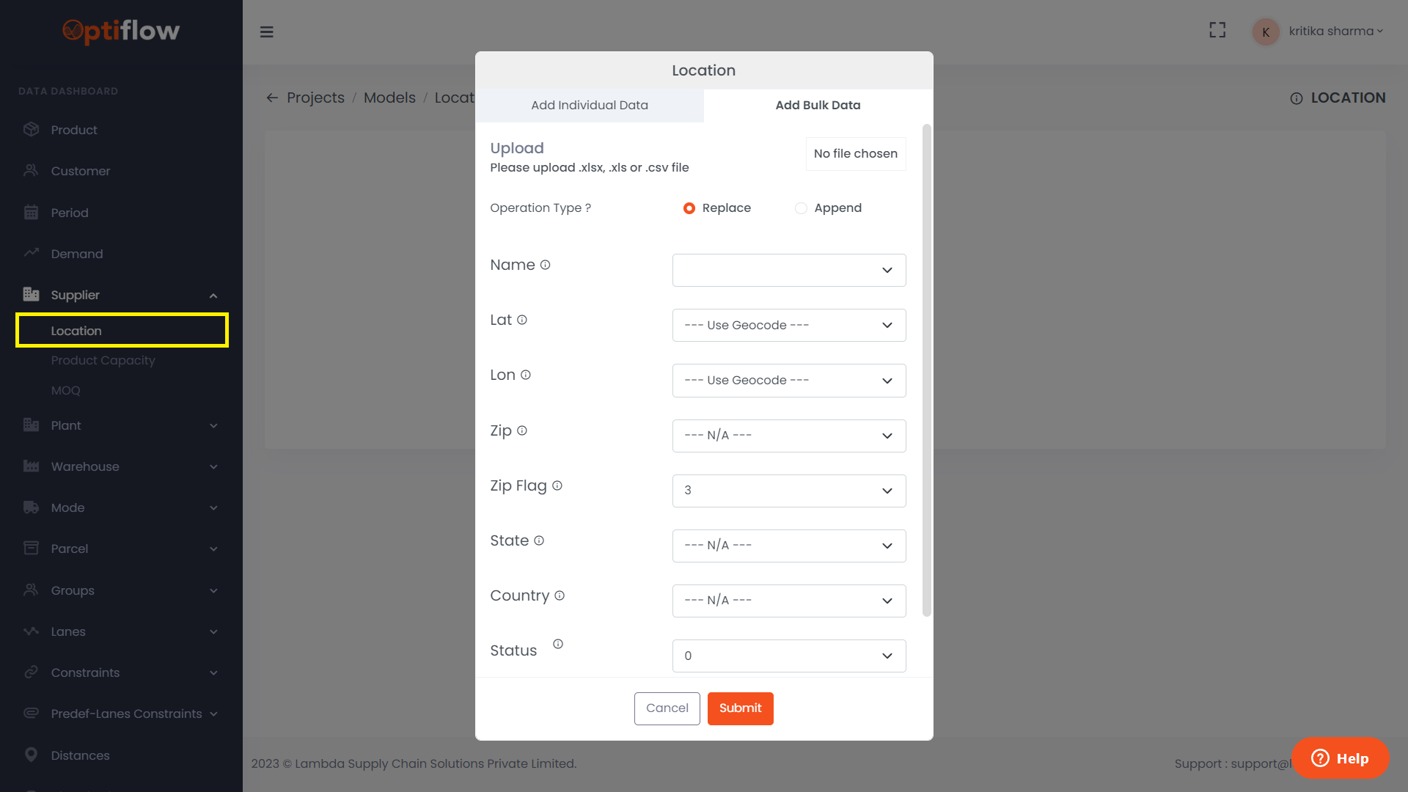Switch to Add Individual Data tab

pyautogui.click(x=590, y=105)
